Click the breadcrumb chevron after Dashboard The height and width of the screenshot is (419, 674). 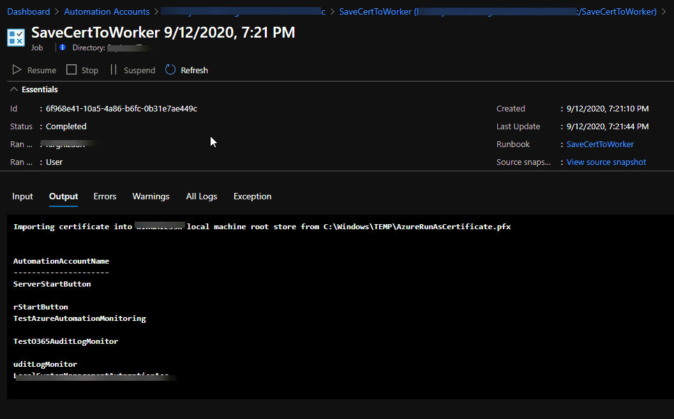pos(57,11)
